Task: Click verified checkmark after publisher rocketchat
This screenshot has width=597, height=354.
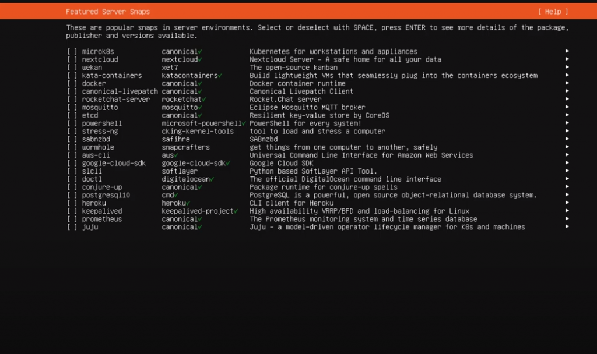Action: click(x=204, y=100)
